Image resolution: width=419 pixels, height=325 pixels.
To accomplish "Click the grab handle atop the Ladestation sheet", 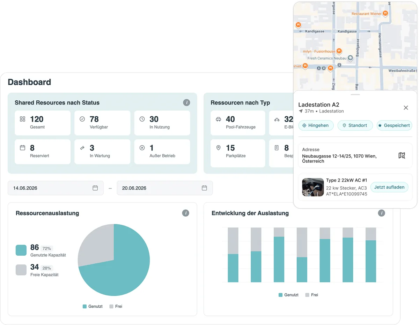I will [x=355, y=94].
